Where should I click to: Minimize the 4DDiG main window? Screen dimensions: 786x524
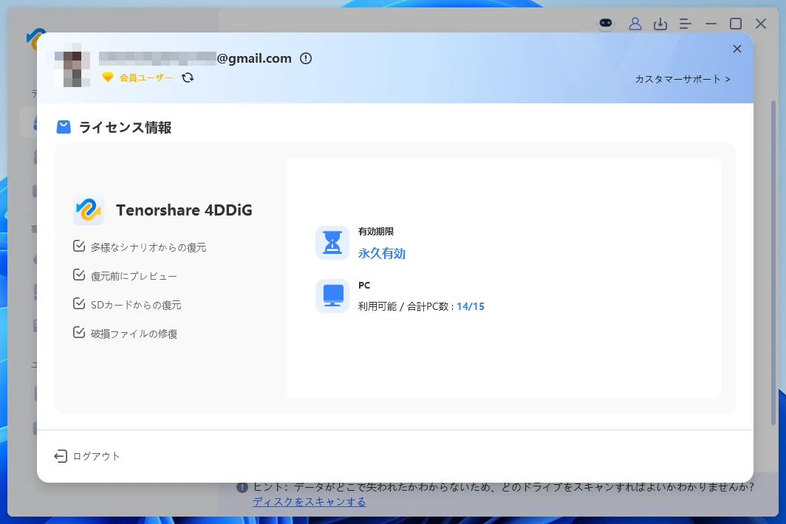711,24
